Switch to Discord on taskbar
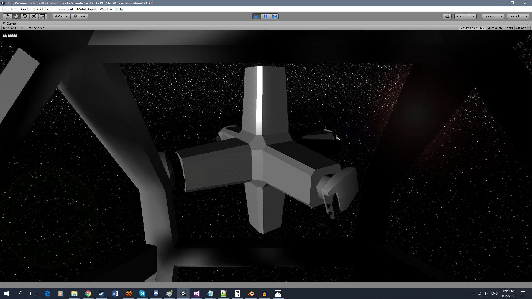This screenshot has height=299, width=532. coord(156,293)
